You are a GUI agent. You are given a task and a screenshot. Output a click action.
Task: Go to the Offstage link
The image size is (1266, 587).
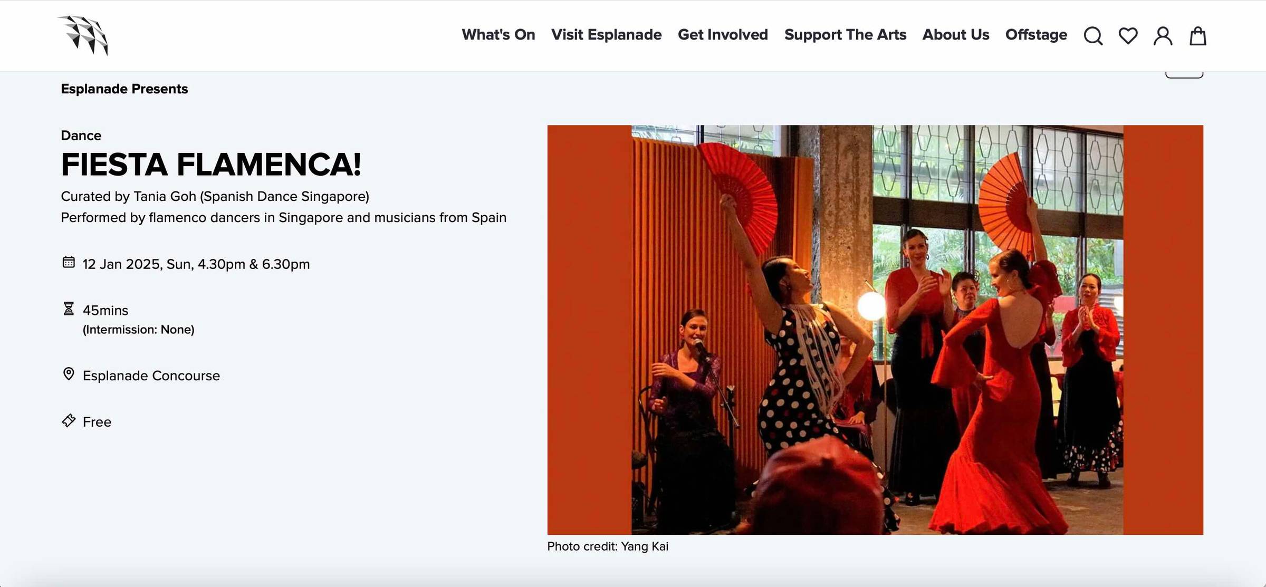[x=1036, y=35]
